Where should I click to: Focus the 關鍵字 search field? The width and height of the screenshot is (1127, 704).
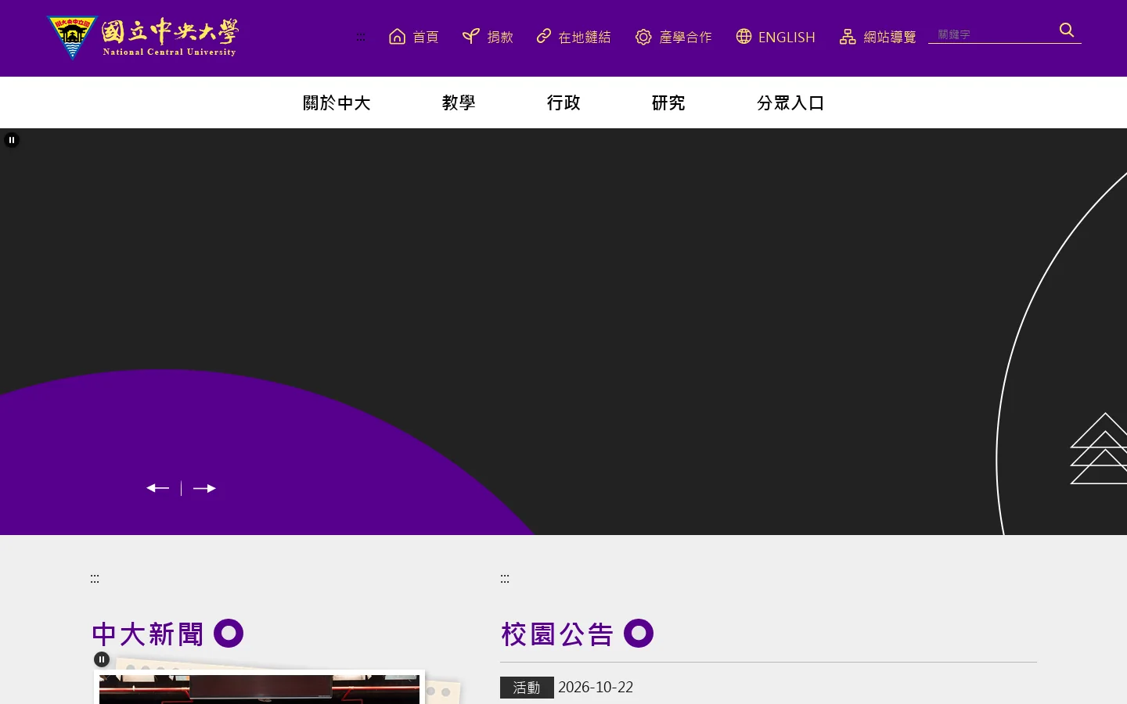coord(992,34)
